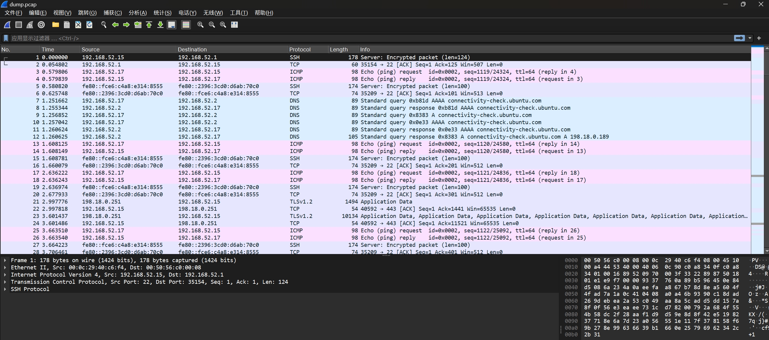The width and height of the screenshot is (769, 340).
Task: Open the 无线(W) menu
Action: (x=213, y=13)
